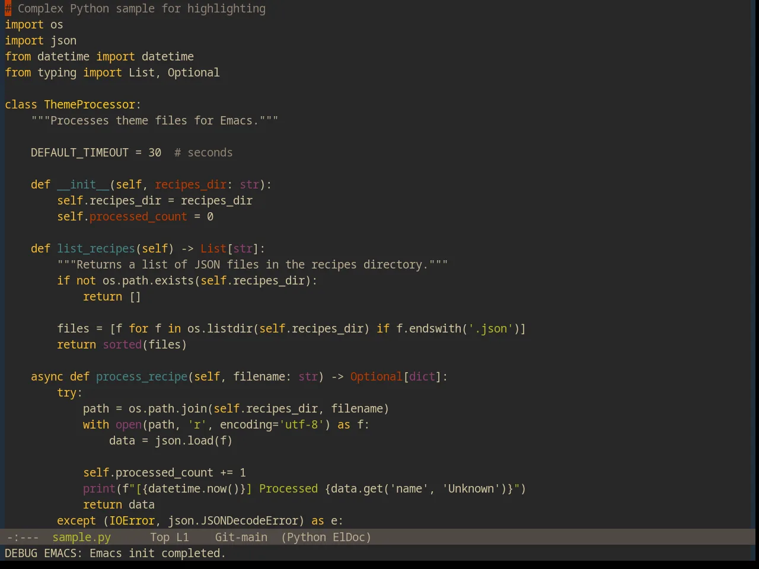Viewport: 759px width, 569px height.
Task: Click the top comment 'Complex Python sample for highlighting'
Action: pos(142,8)
